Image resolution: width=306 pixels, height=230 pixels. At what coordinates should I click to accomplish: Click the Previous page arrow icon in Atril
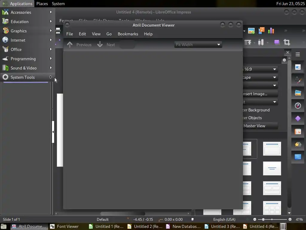coord(70,45)
